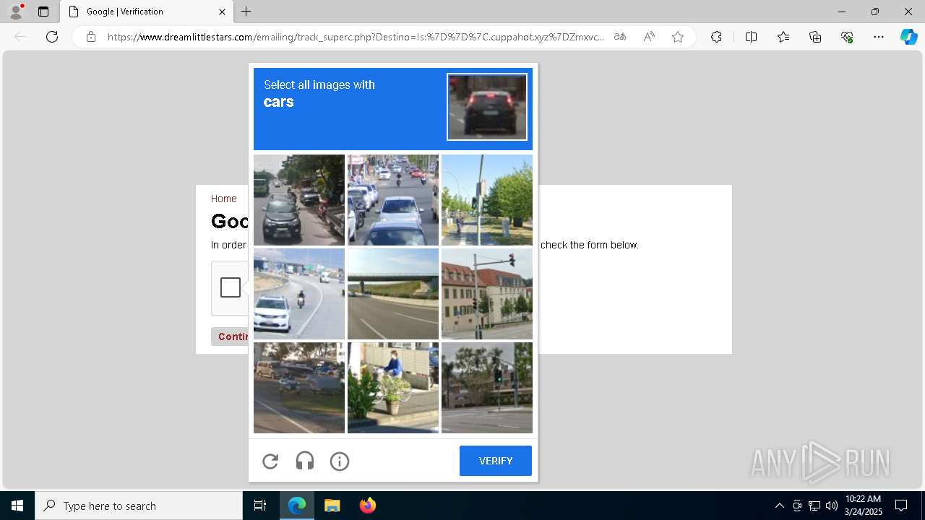Switch to Google | Verification tab
925x520 pixels.
tap(146, 12)
